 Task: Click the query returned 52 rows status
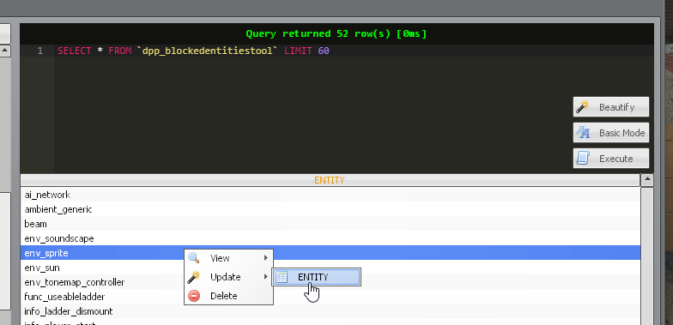(x=336, y=34)
